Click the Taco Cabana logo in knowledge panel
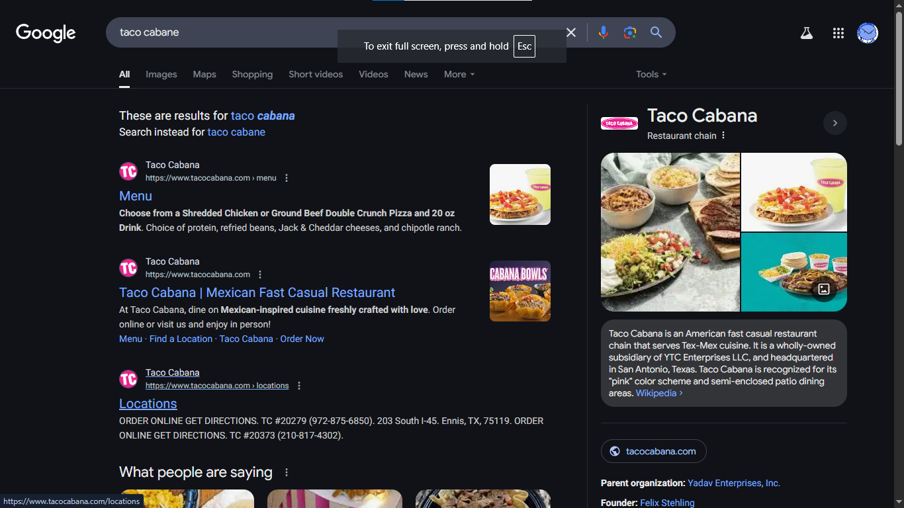This screenshot has width=904, height=508. [x=619, y=123]
